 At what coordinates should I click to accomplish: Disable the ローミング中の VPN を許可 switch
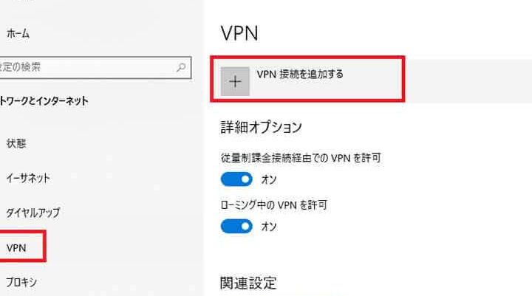pyautogui.click(x=236, y=226)
